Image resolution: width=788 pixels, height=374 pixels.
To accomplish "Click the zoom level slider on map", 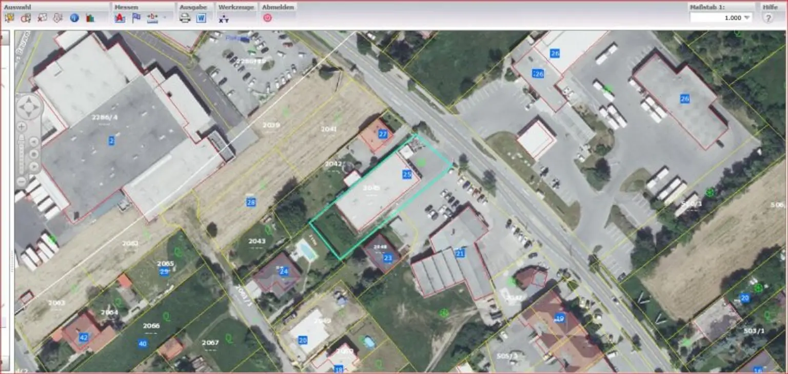I will [22, 154].
